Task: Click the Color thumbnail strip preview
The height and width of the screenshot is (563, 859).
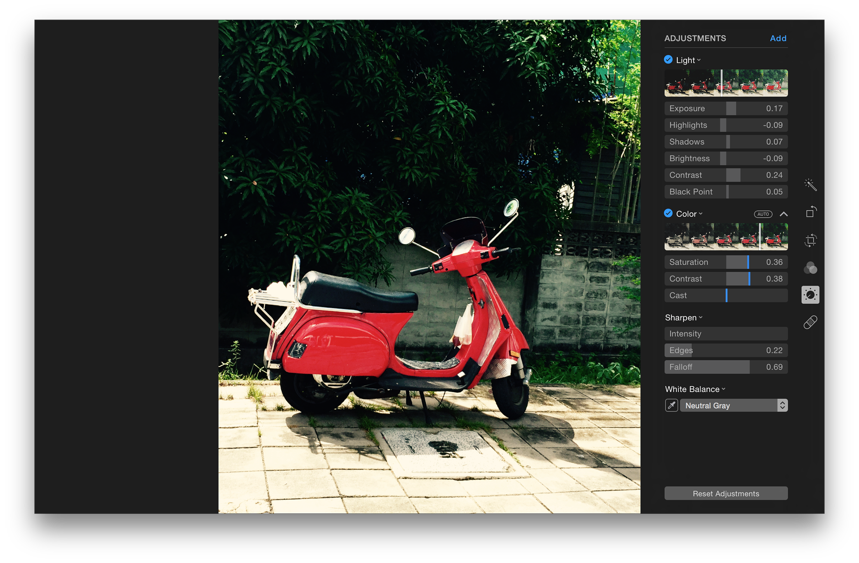Action: [x=726, y=237]
